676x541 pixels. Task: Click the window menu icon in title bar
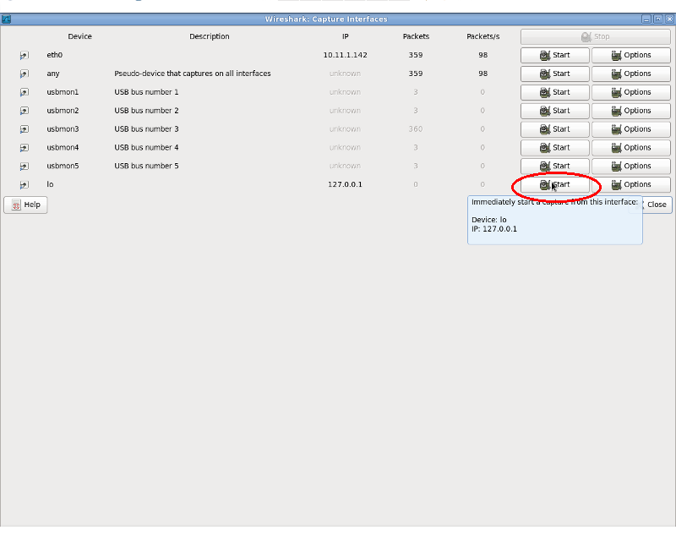[x=6, y=19]
